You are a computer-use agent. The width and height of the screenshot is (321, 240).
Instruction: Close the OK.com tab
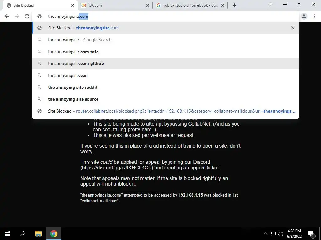pos(148,5)
